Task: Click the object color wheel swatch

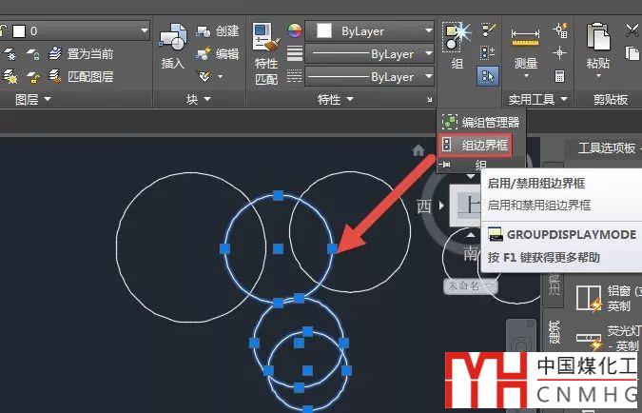Action: tap(295, 31)
